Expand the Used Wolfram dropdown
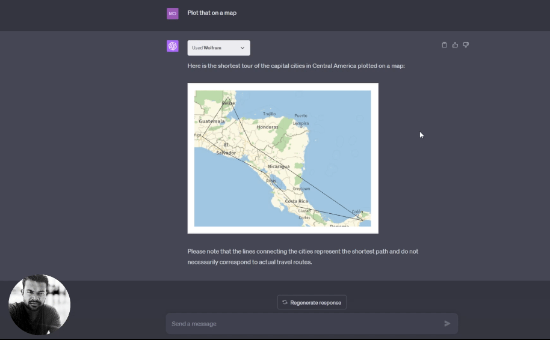 click(x=219, y=48)
